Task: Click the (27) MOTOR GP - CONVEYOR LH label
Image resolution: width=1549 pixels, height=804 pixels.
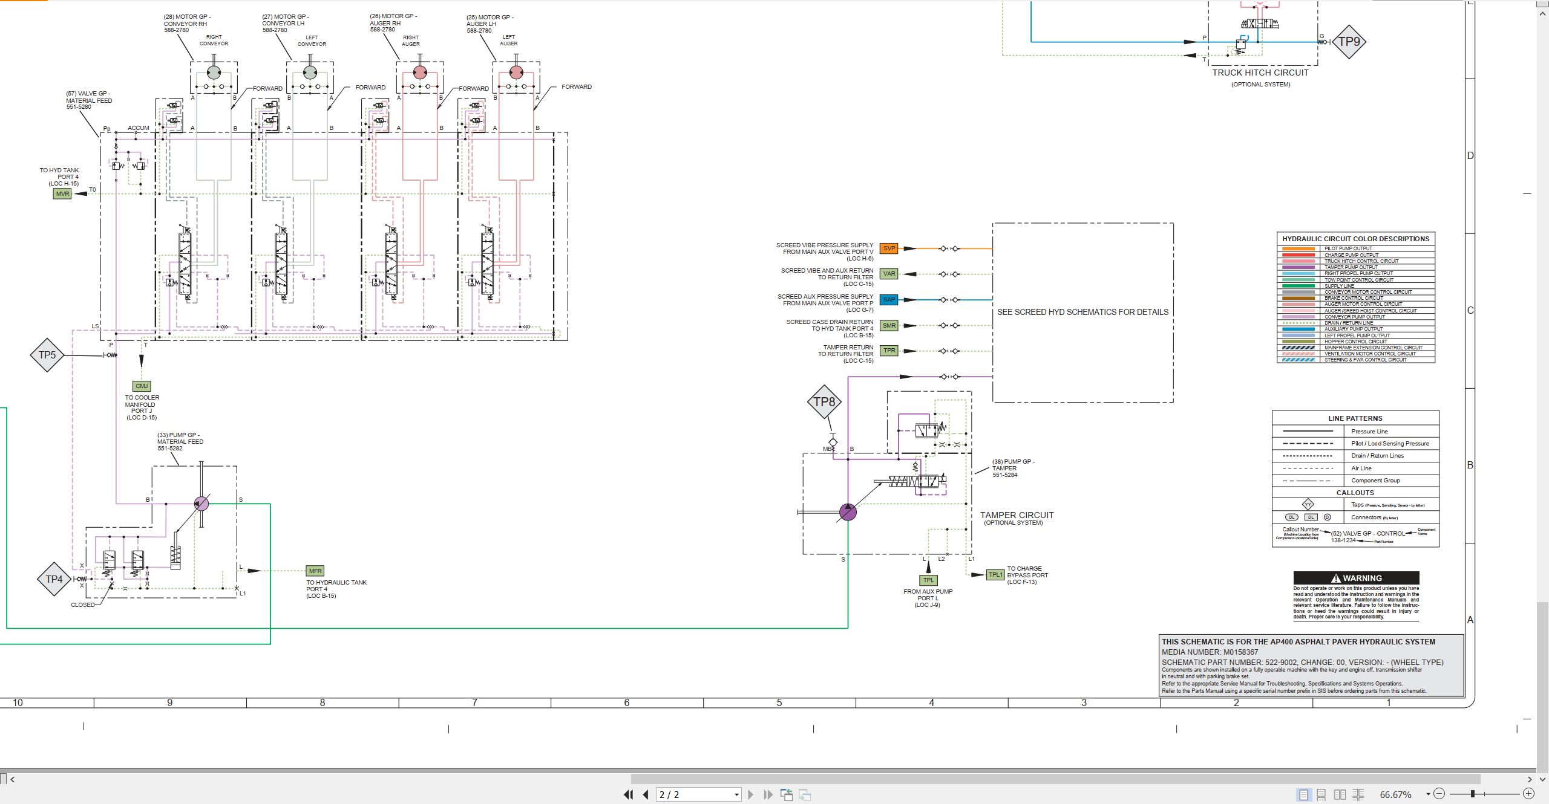Action: click(x=286, y=24)
